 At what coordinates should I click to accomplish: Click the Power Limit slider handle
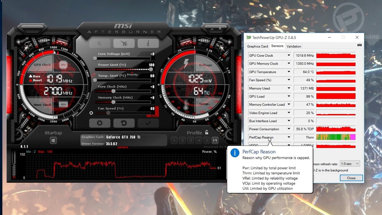[x=151, y=69]
